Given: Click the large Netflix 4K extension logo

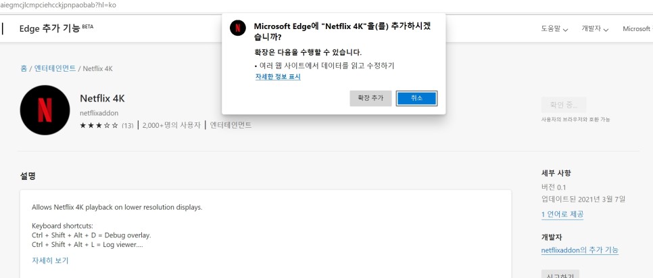Looking at the screenshot, I should pyautogui.click(x=45, y=110).
